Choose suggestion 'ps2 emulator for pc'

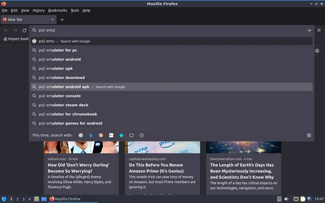coord(172,50)
